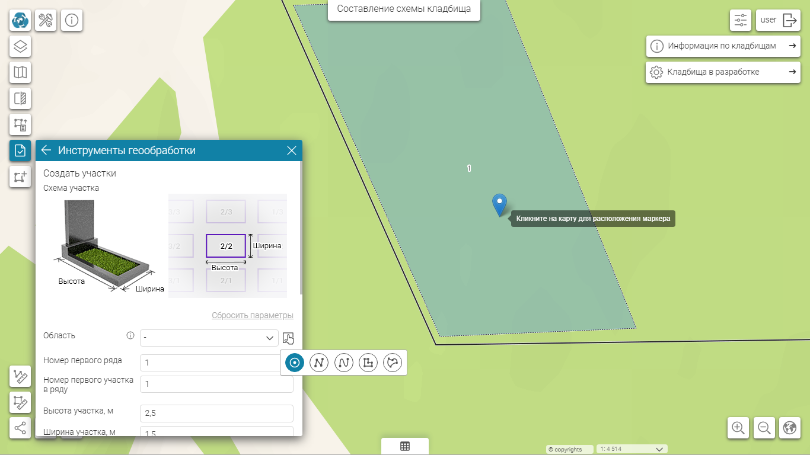Expand Информация по кладбищам panel
The width and height of the screenshot is (810, 455).
point(722,46)
